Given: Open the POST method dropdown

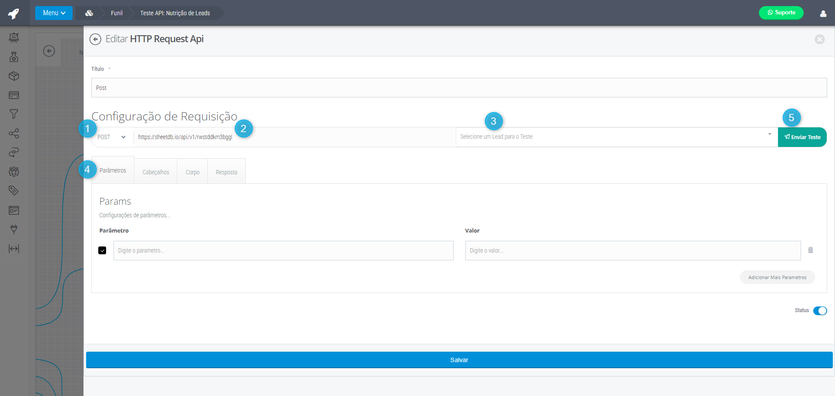Looking at the screenshot, I should (112, 137).
